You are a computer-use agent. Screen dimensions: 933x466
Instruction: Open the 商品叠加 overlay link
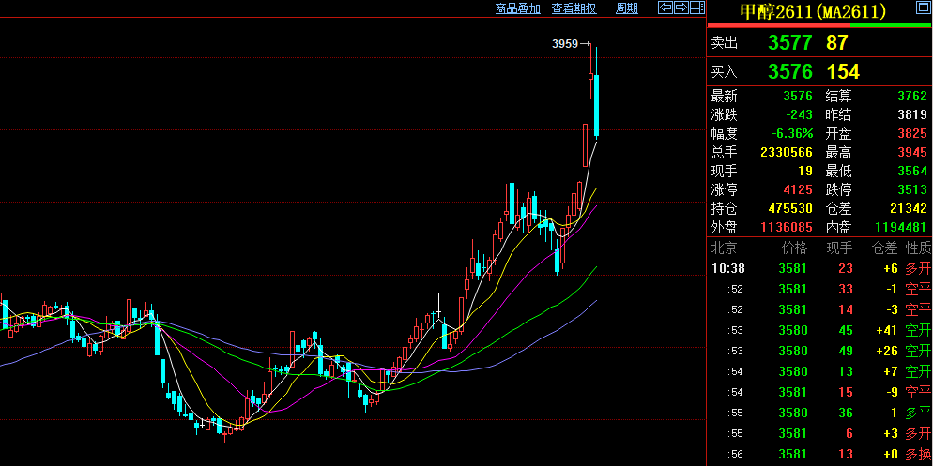(x=518, y=8)
